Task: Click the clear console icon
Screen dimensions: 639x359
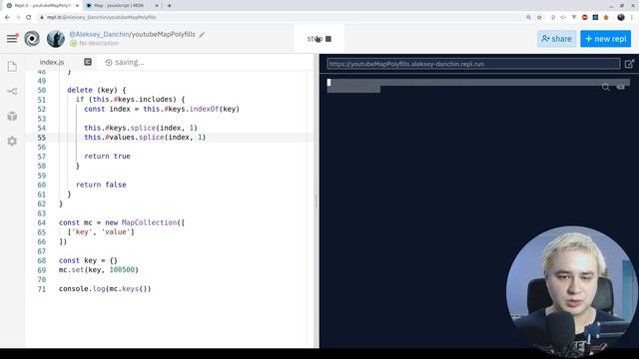Action: pos(621,87)
